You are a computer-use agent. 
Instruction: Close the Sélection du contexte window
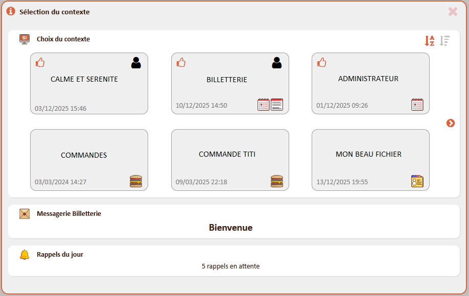coord(453,11)
